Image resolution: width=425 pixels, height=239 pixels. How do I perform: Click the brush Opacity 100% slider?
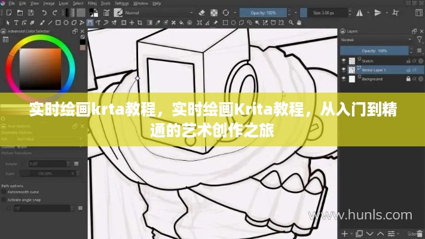coord(263,13)
